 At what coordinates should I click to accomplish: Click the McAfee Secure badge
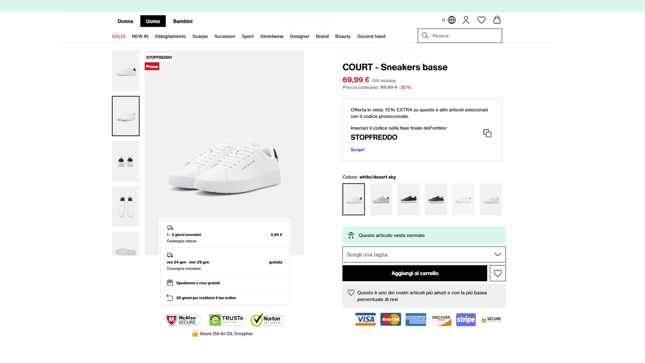click(x=183, y=320)
